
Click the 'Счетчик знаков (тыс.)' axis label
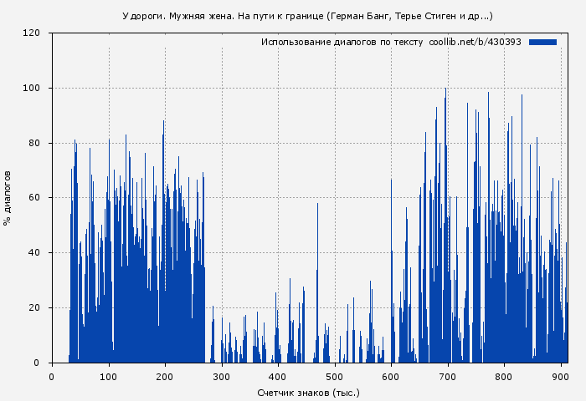308,392
